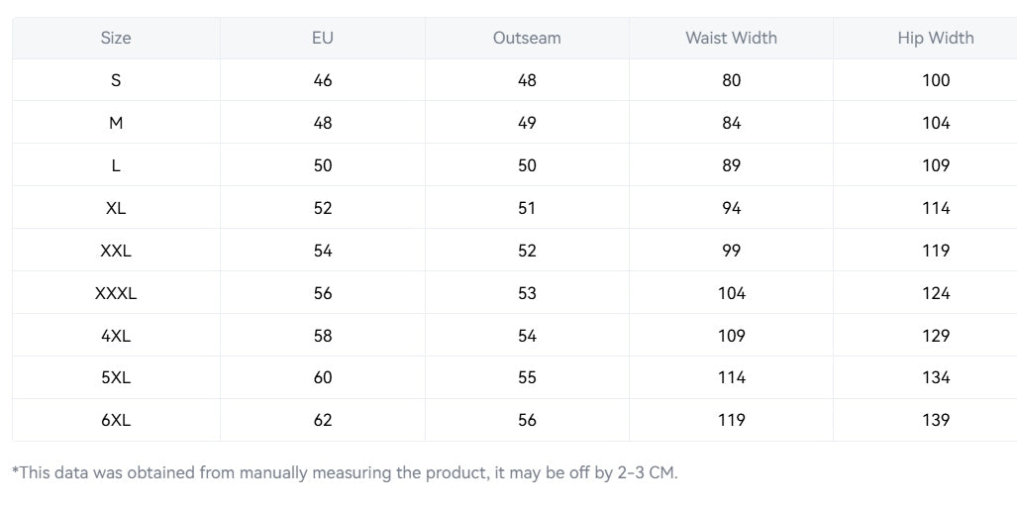Click the Outseam column header
The height and width of the screenshot is (512, 1017).
tap(527, 39)
